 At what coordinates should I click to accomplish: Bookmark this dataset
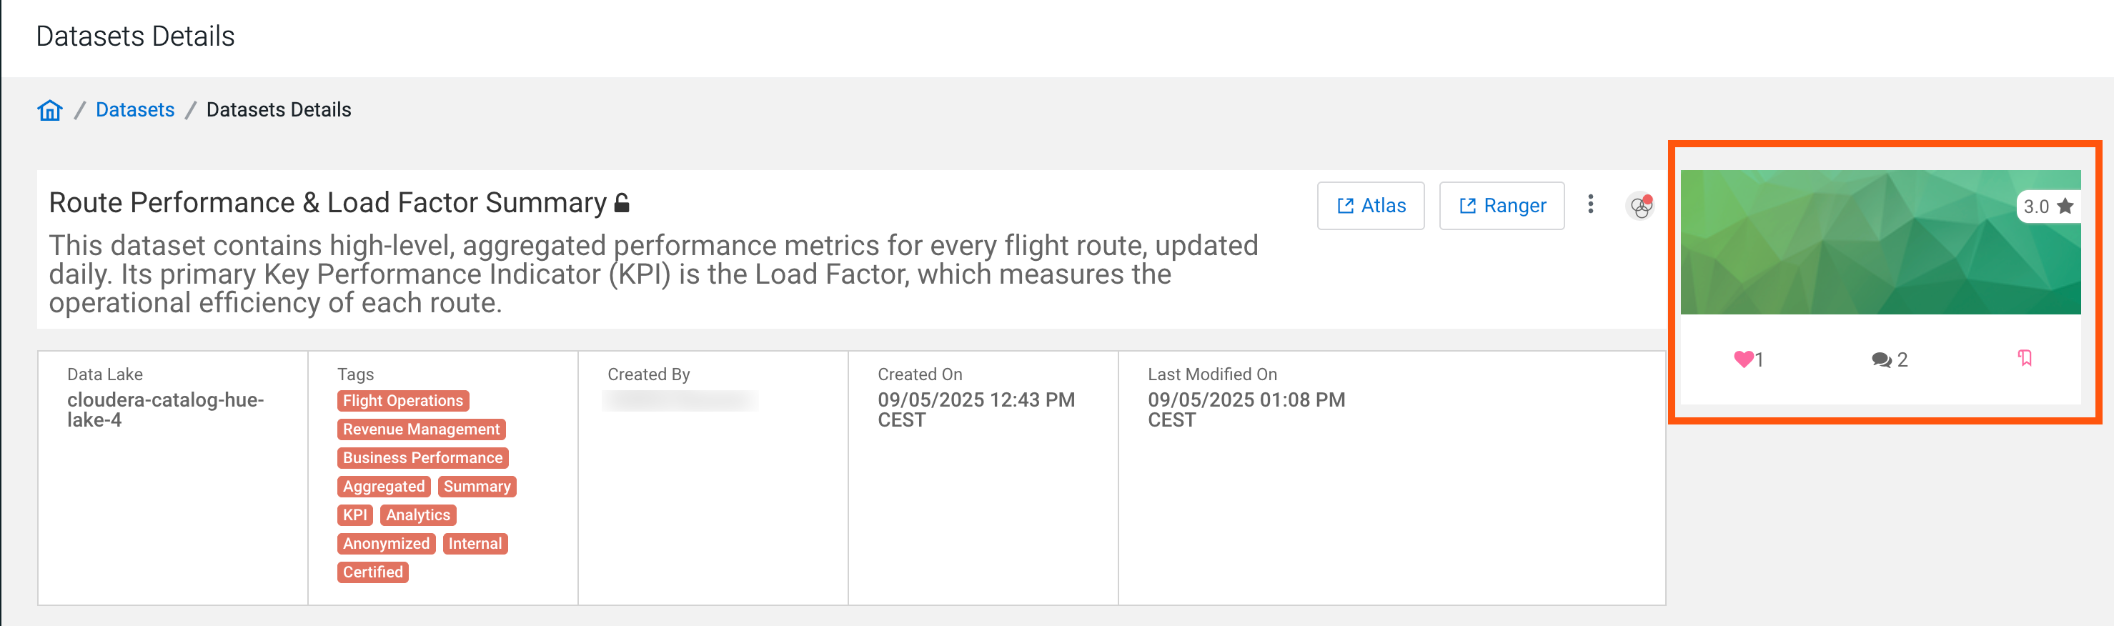[x=2025, y=358]
